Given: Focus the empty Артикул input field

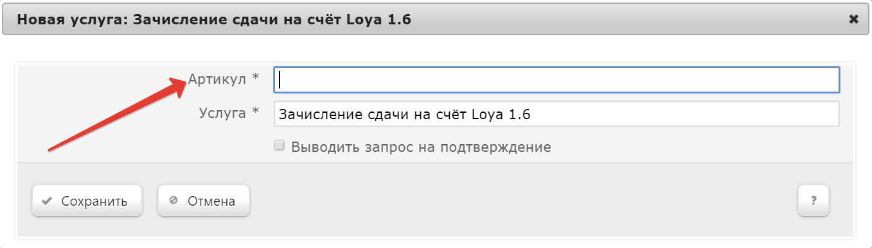Looking at the screenshot, I should click(556, 80).
